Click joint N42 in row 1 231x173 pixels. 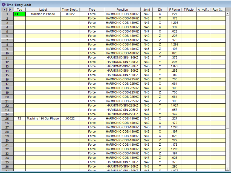tap(147, 14)
